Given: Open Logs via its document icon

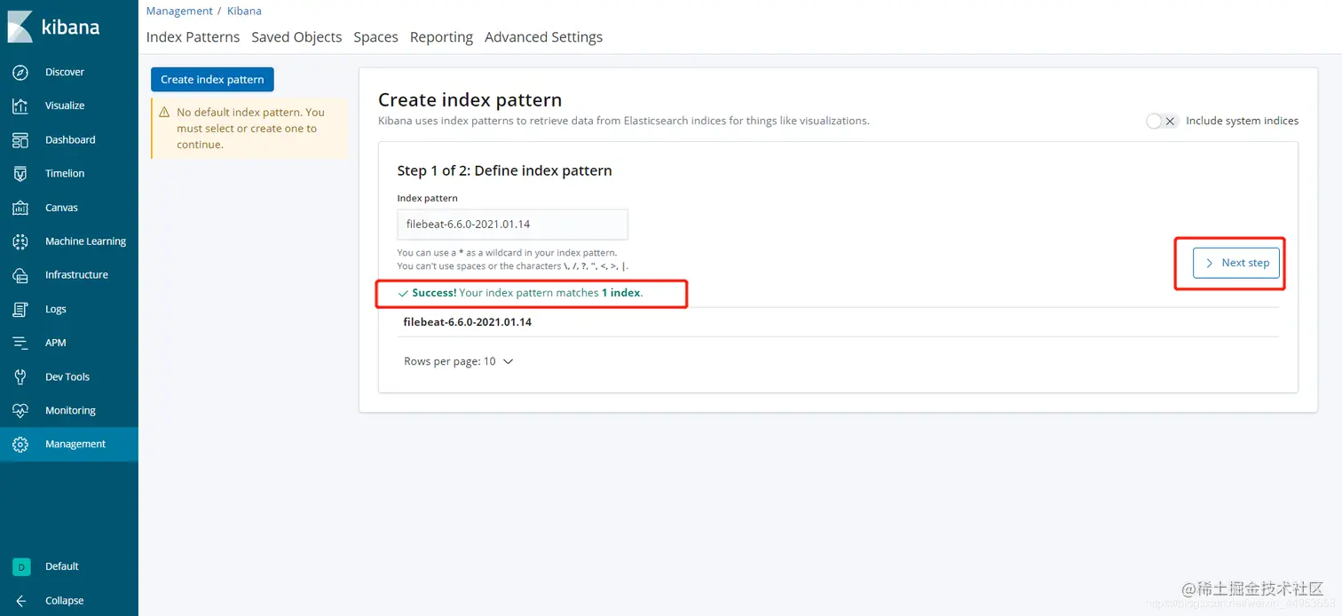Looking at the screenshot, I should 20,309.
